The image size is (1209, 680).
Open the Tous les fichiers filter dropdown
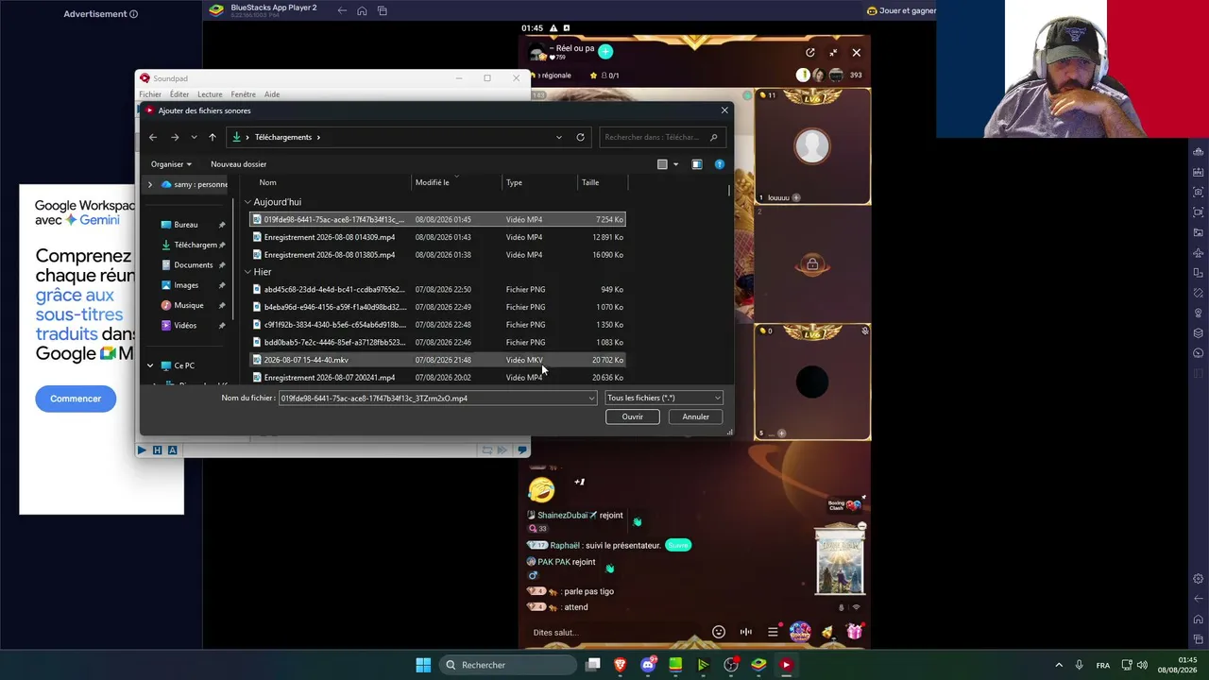point(664,399)
